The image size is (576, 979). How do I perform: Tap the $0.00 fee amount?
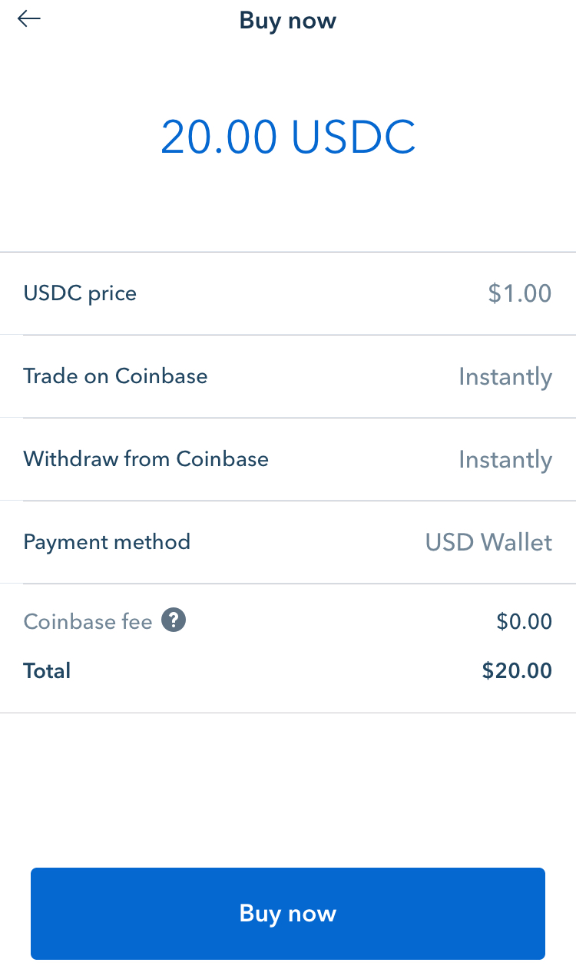point(524,621)
